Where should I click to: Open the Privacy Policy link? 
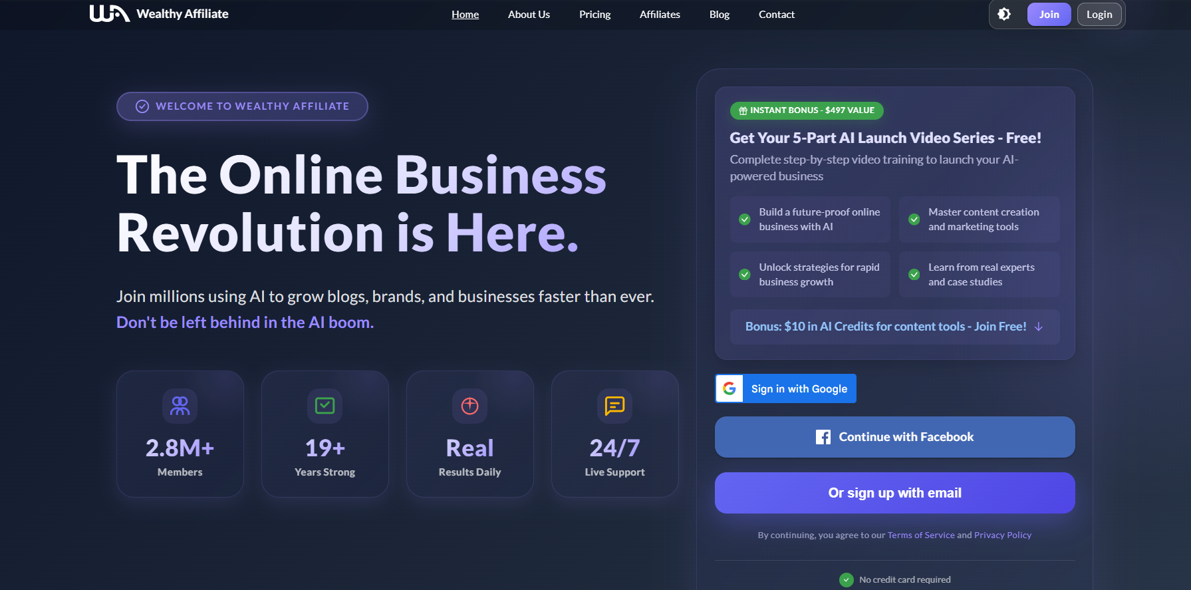(x=1003, y=535)
